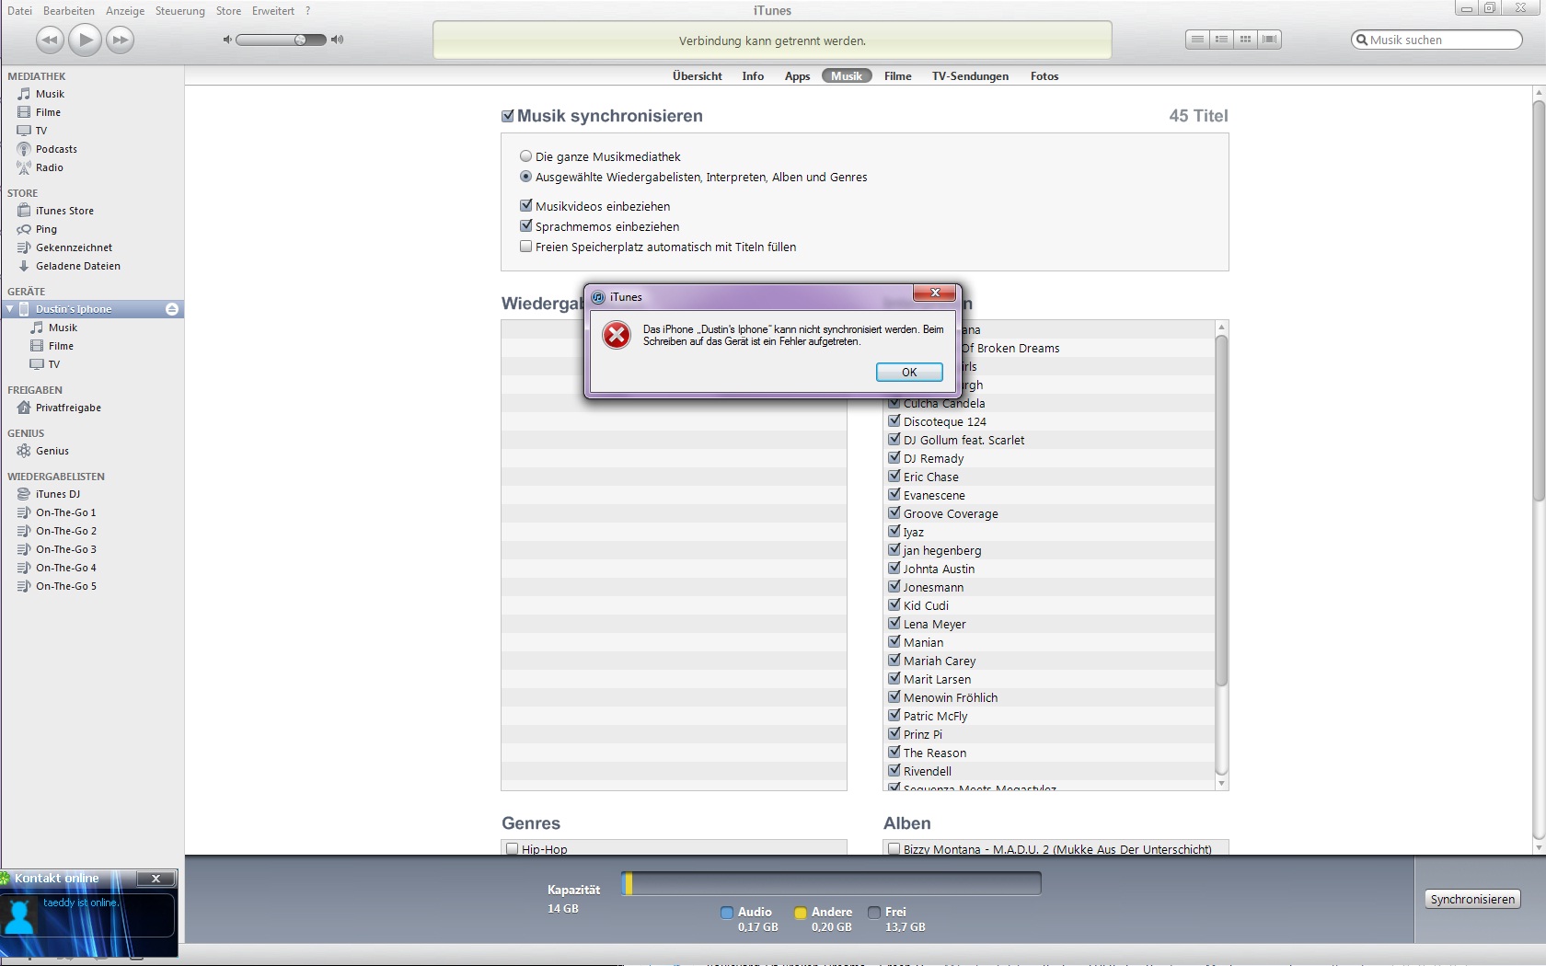
Task: Toggle Sprachmemos einbeziehen checkbox
Action: [x=526, y=226]
